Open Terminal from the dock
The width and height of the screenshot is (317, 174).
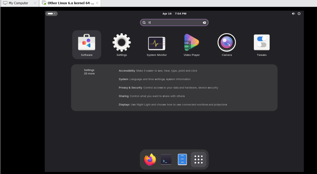tap(166, 159)
